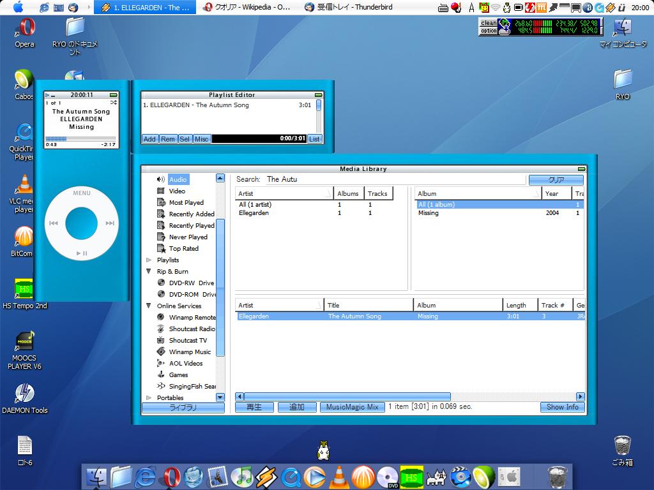Open the Sel menu in Playlist Editor
Viewport: 654px width, 490px height.
coord(185,139)
